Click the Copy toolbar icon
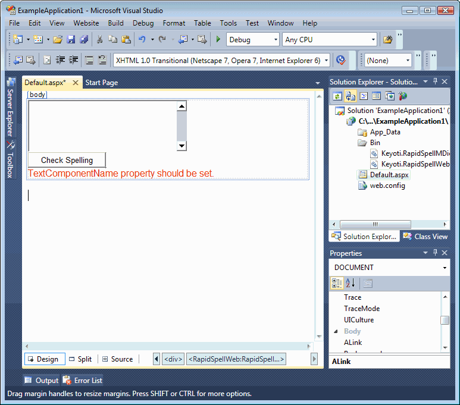The height and width of the screenshot is (405, 460). coord(112,39)
